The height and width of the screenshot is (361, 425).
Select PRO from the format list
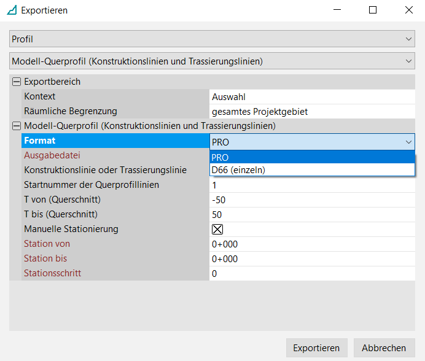312,157
